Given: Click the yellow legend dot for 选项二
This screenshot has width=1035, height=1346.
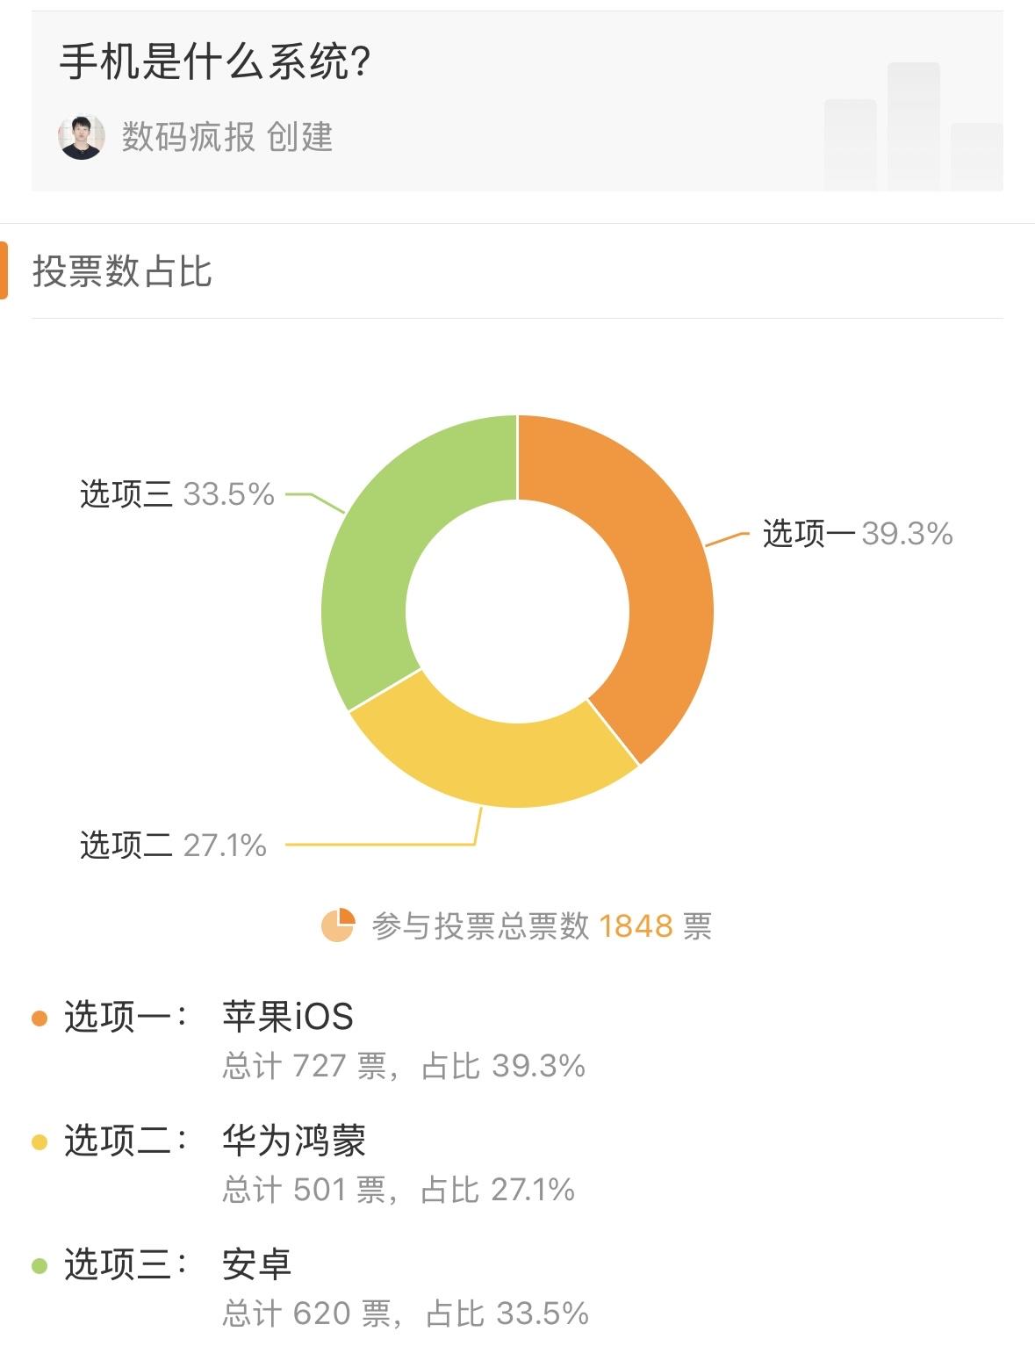Looking at the screenshot, I should coord(37,1140).
